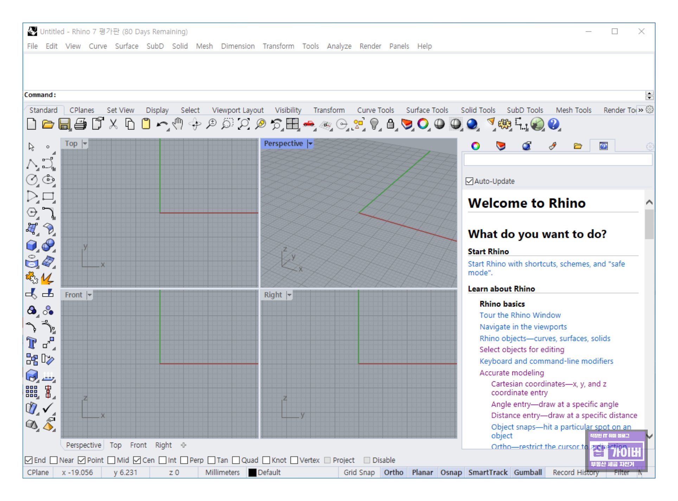678x501 pixels.
Task: Click the Default layer black color swatch
Action: (x=252, y=473)
